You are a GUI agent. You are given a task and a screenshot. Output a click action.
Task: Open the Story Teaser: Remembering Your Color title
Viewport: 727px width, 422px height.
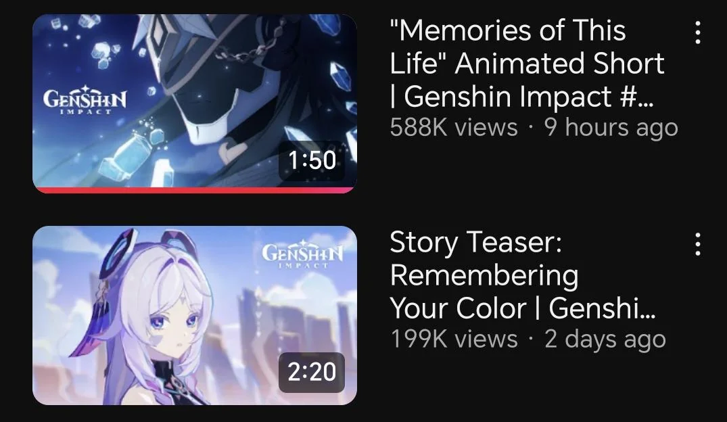(523, 275)
